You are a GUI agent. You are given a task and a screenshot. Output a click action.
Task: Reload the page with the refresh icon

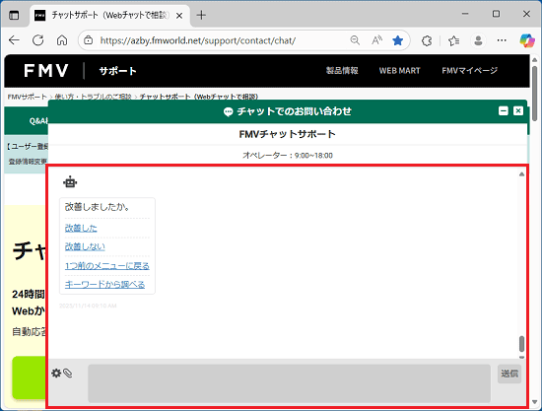point(38,40)
